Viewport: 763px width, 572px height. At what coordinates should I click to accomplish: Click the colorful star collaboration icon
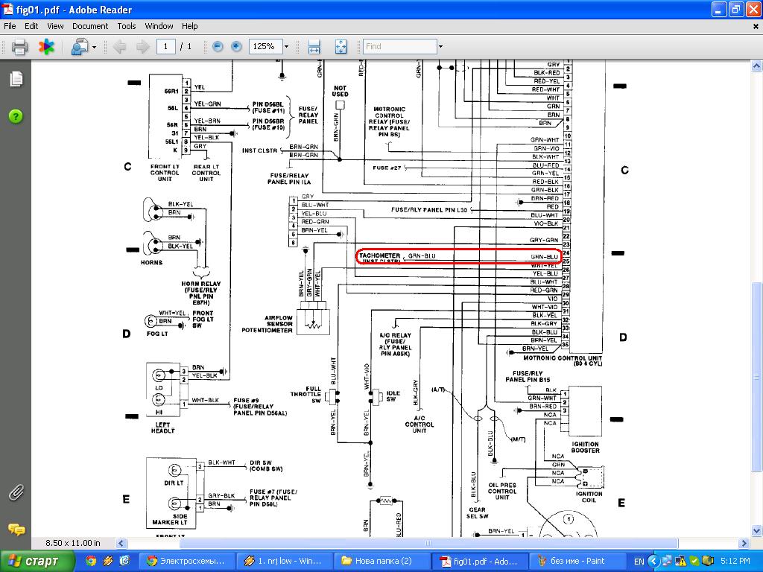click(x=46, y=47)
